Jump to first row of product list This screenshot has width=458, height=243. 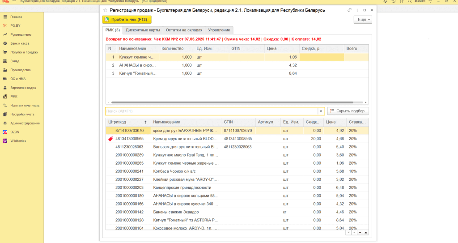tap(348, 233)
